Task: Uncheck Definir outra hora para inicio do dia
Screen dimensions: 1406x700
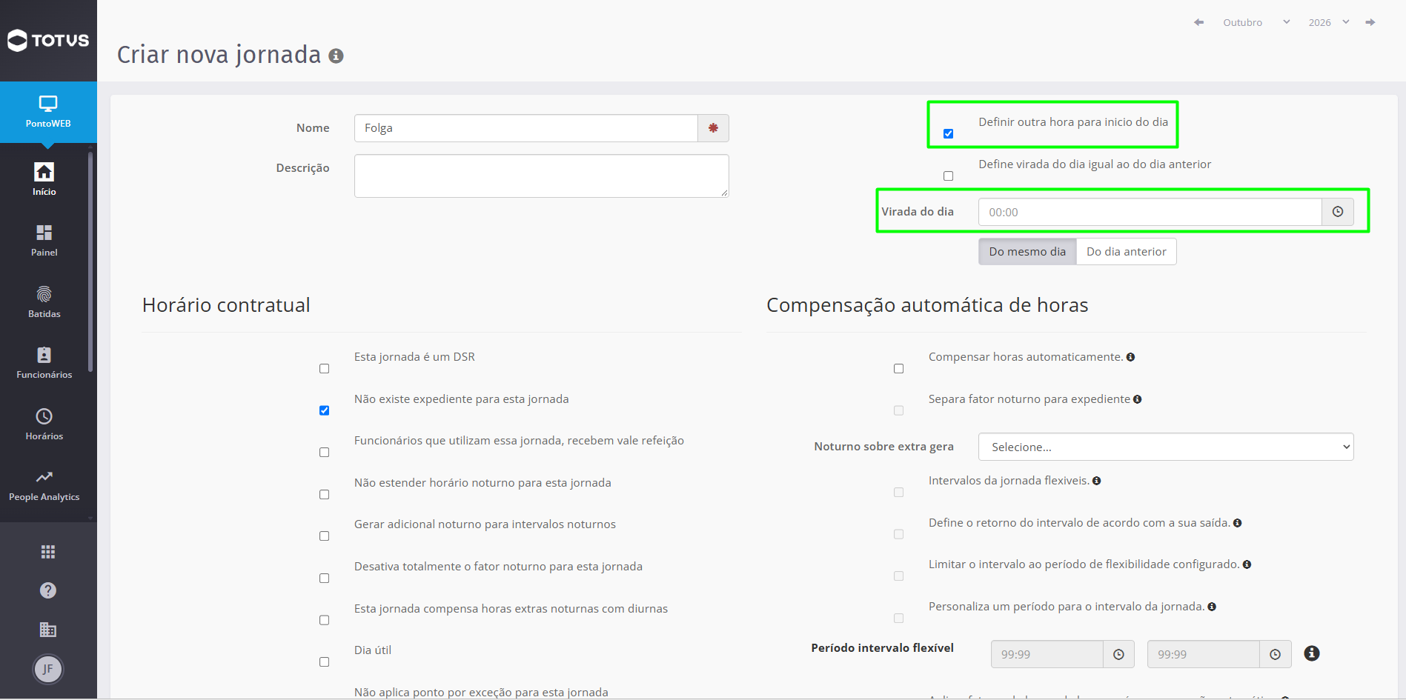Action: point(948,134)
